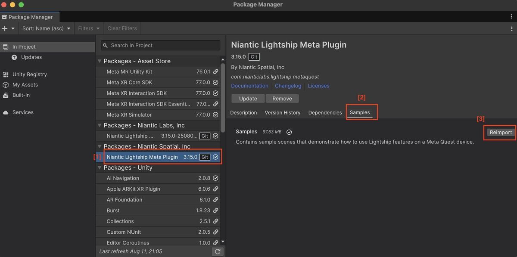Select Apple ARKit XR Plugin package
The image size is (517, 257).
[158, 189]
